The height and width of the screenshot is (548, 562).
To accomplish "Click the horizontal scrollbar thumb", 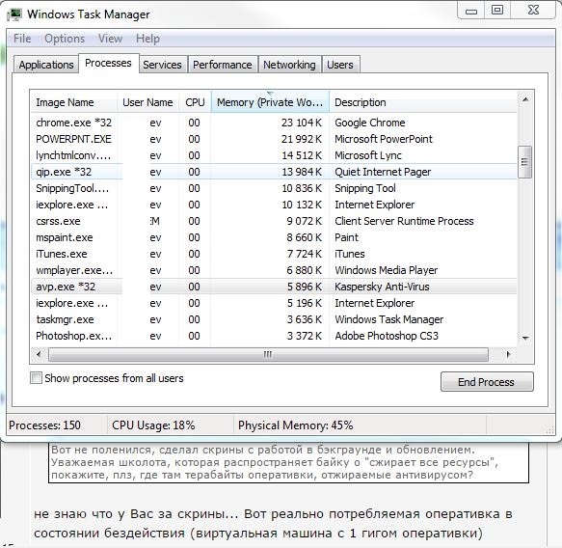I will pos(268,355).
